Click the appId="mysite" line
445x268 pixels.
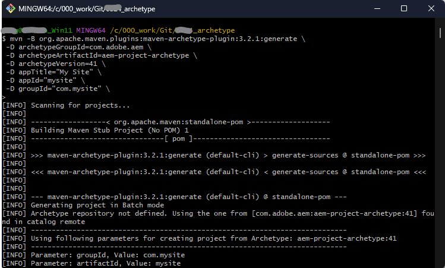pyautogui.click(x=45, y=80)
